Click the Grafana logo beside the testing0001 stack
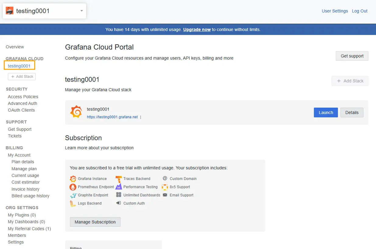 coord(76,112)
